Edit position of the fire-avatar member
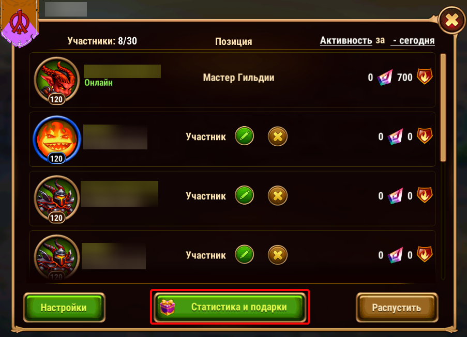Image resolution: width=467 pixels, height=337 pixels. [244, 136]
